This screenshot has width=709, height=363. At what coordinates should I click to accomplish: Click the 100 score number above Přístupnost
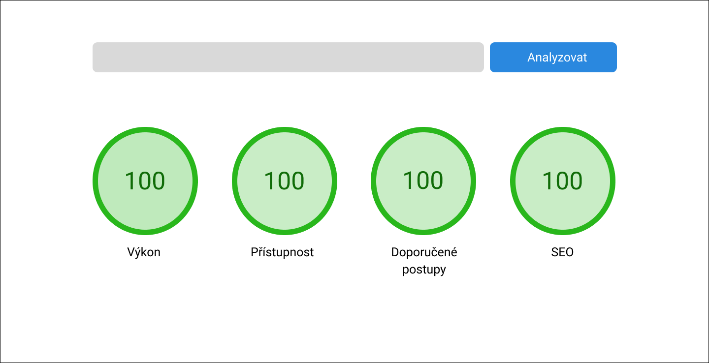pos(285,181)
